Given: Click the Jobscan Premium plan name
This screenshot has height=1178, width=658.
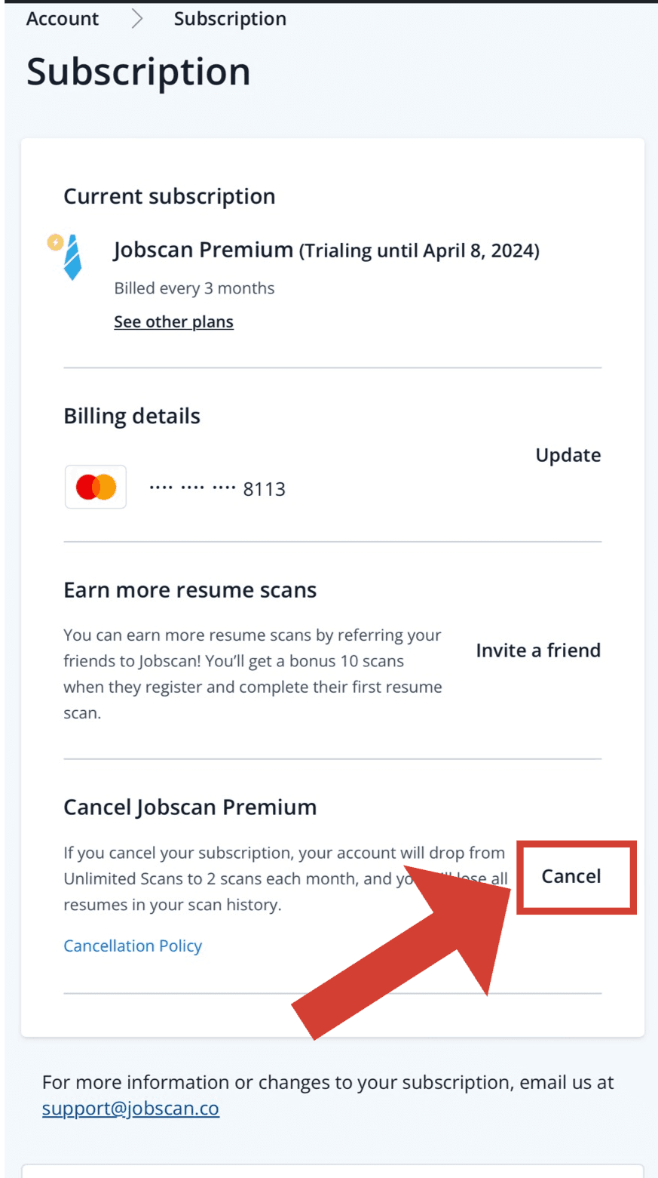Looking at the screenshot, I should click(x=204, y=250).
